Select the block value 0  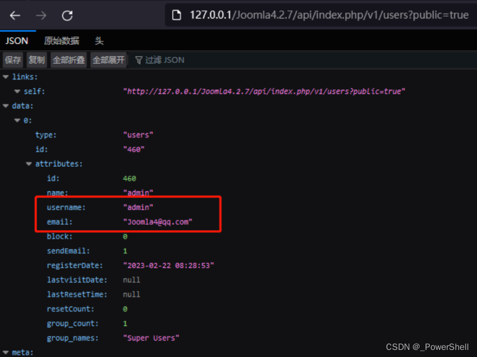(x=125, y=237)
